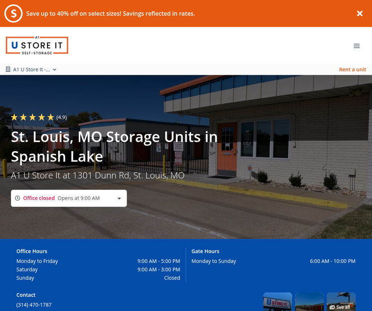The image size is (372, 311).
Task: Open the U Store It sign photo thumbnail
Action: click(x=278, y=302)
